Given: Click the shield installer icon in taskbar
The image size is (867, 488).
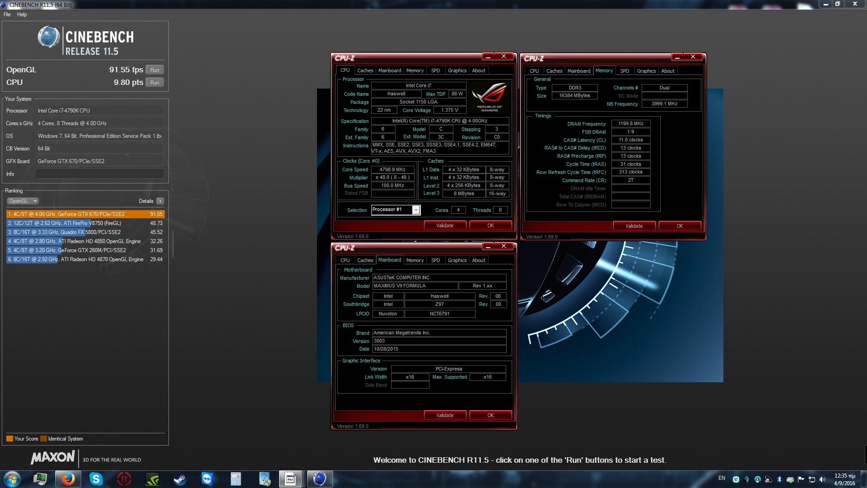Looking at the screenshot, I should coord(264,479).
